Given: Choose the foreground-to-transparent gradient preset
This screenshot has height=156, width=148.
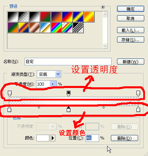Looking at the screenshot, I should pos(24,17).
